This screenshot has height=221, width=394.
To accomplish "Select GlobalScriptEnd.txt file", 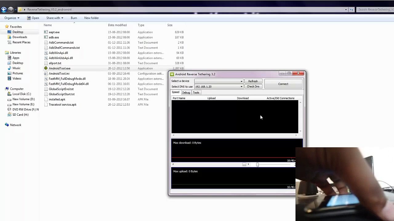I will pyautogui.click(x=61, y=89).
